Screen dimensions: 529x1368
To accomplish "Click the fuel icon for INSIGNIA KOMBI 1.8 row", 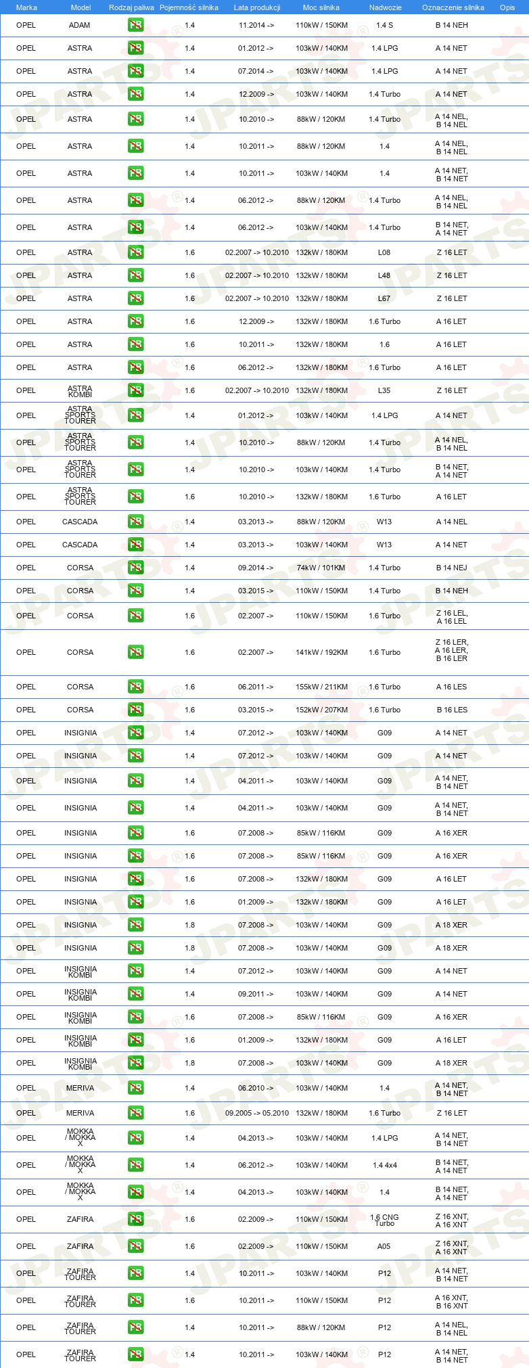I will click(x=135, y=1063).
